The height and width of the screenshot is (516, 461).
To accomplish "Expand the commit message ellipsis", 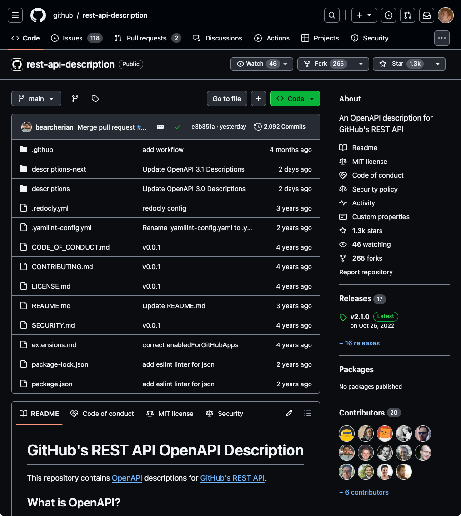I will [x=160, y=127].
